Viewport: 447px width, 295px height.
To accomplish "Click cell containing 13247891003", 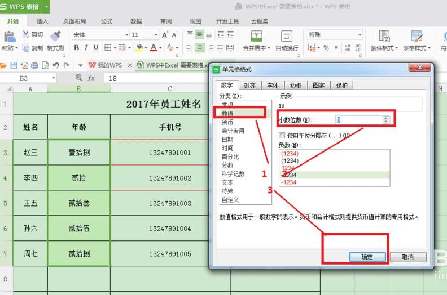I will pyautogui.click(x=170, y=203).
